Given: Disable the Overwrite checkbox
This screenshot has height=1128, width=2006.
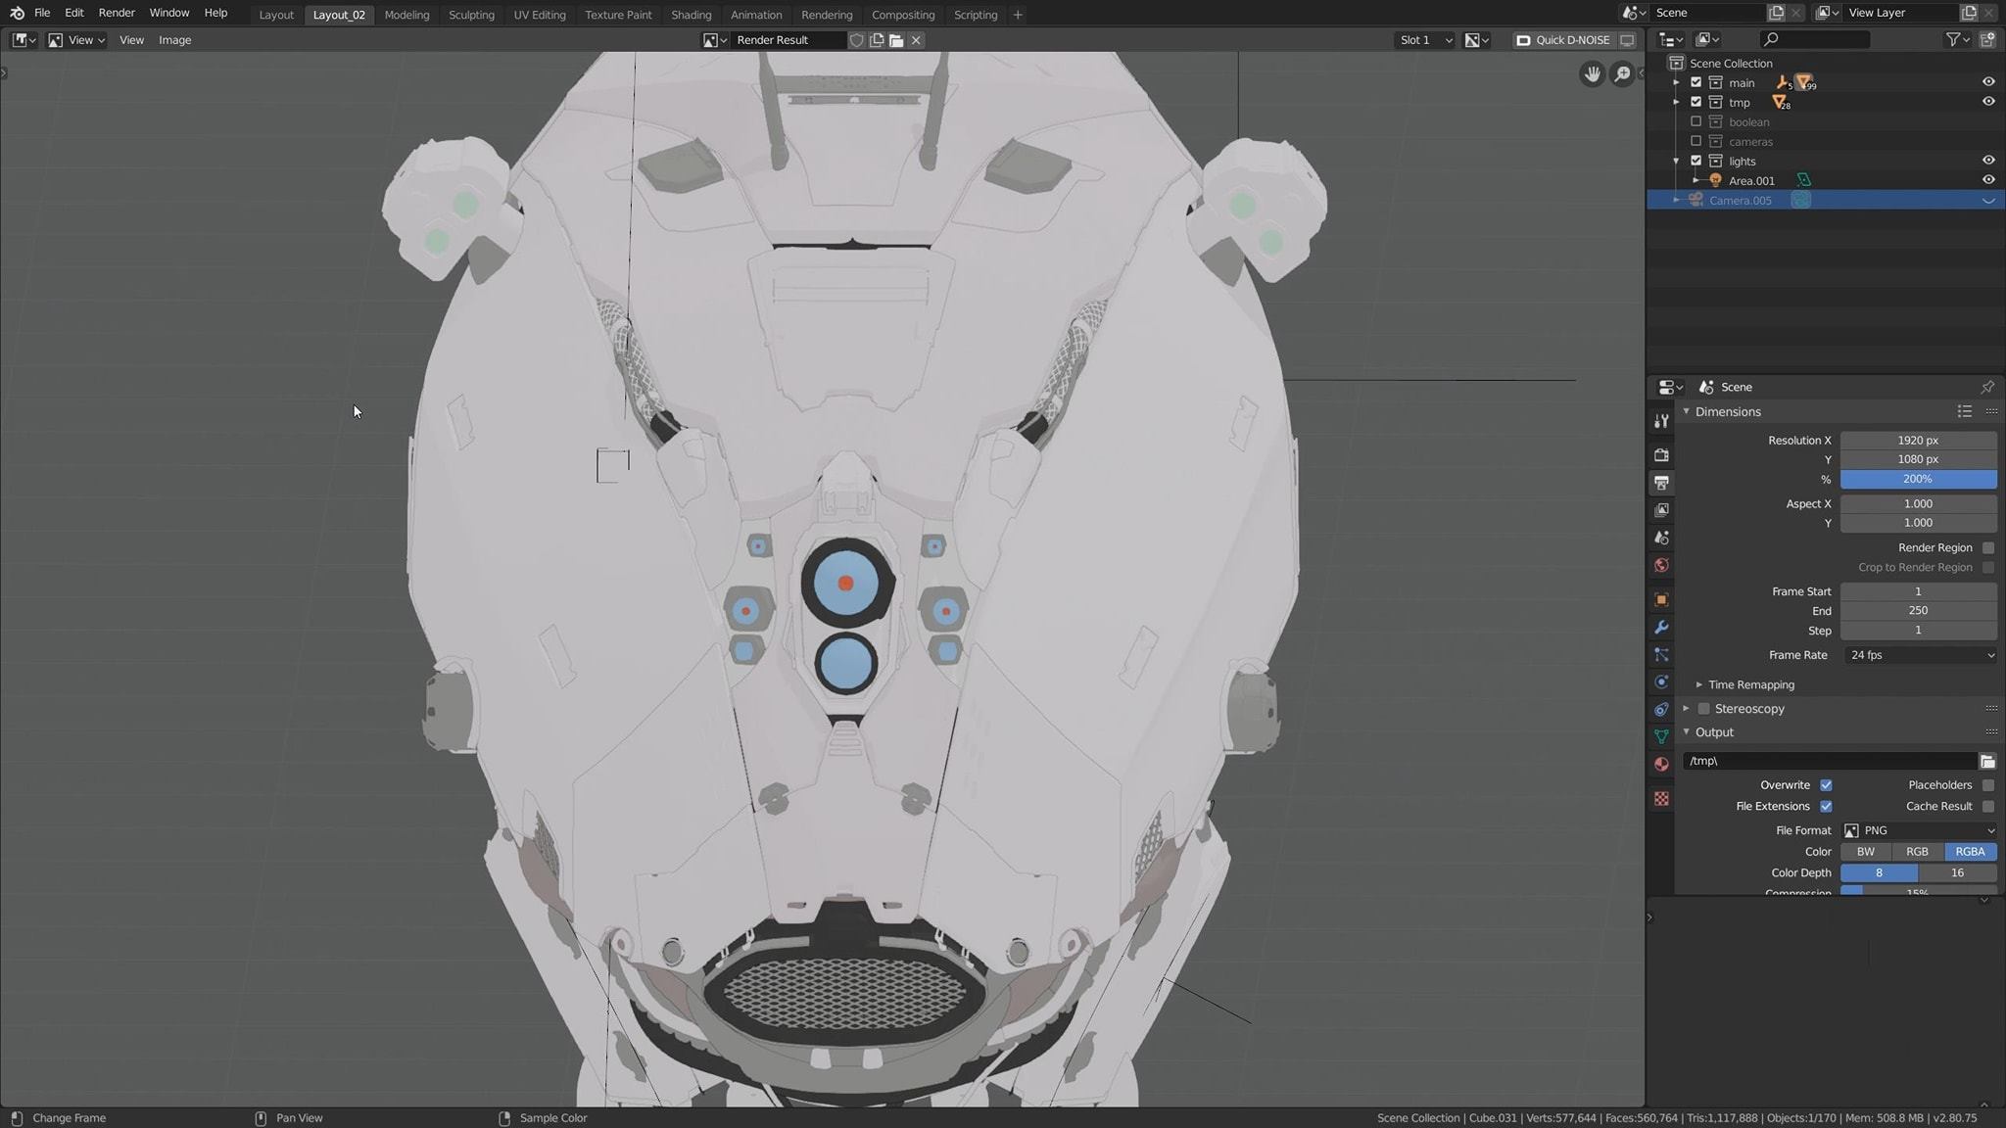Looking at the screenshot, I should 1826,785.
